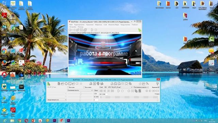Click the new show document icon in tool window
This screenshot has width=218, height=123.
point(59,83)
